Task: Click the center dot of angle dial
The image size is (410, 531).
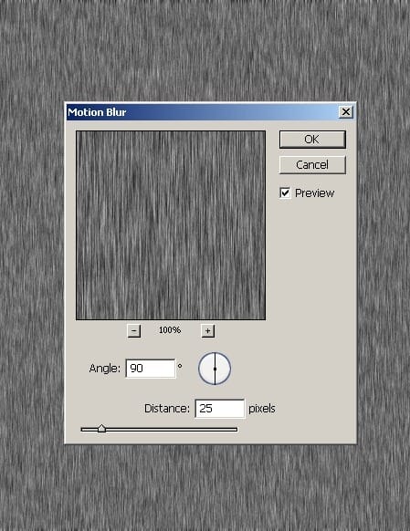Action: pyautogui.click(x=215, y=369)
